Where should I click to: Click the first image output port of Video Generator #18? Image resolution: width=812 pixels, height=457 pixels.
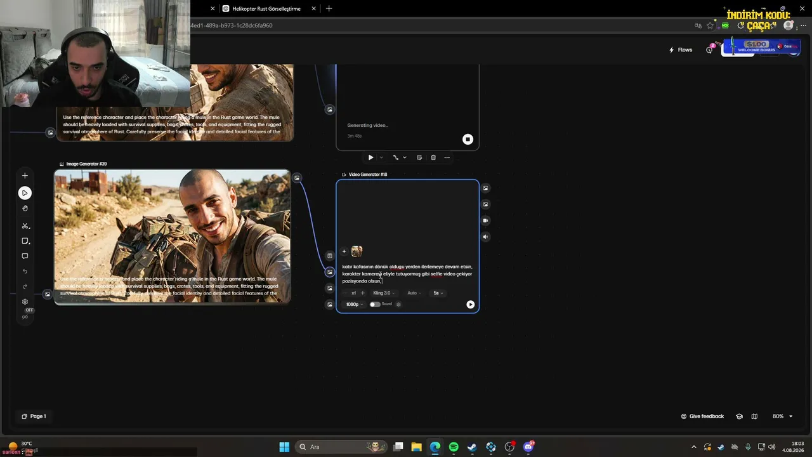pyautogui.click(x=485, y=188)
